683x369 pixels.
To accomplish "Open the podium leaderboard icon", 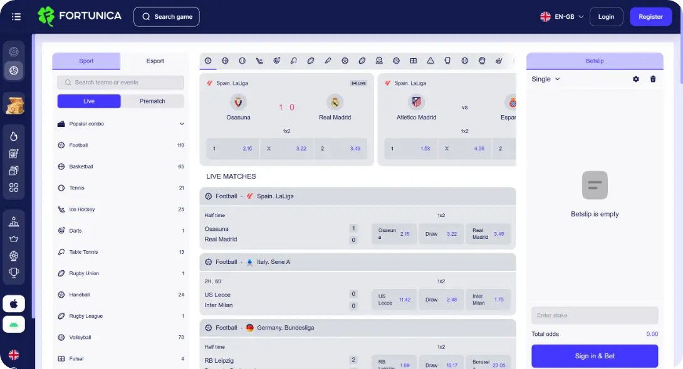I will (x=14, y=221).
